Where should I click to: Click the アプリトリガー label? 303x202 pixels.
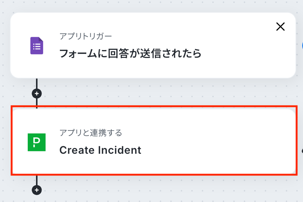point(85,36)
